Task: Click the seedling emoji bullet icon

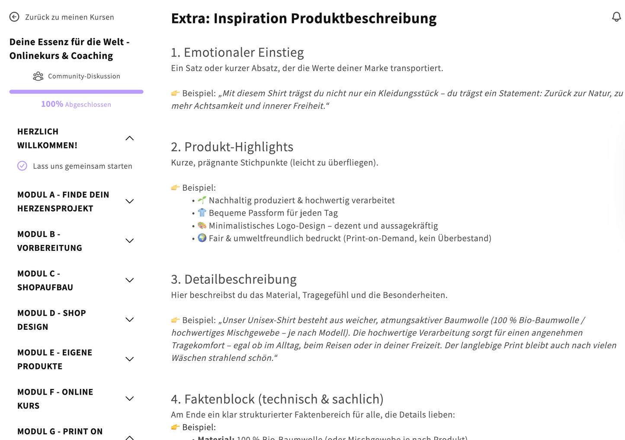Action: [x=202, y=200]
